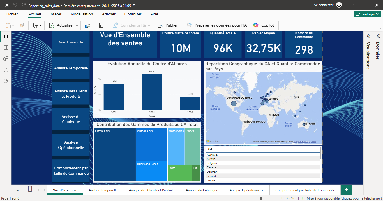Click the new visual chart icon

pyautogui.click(x=87, y=25)
